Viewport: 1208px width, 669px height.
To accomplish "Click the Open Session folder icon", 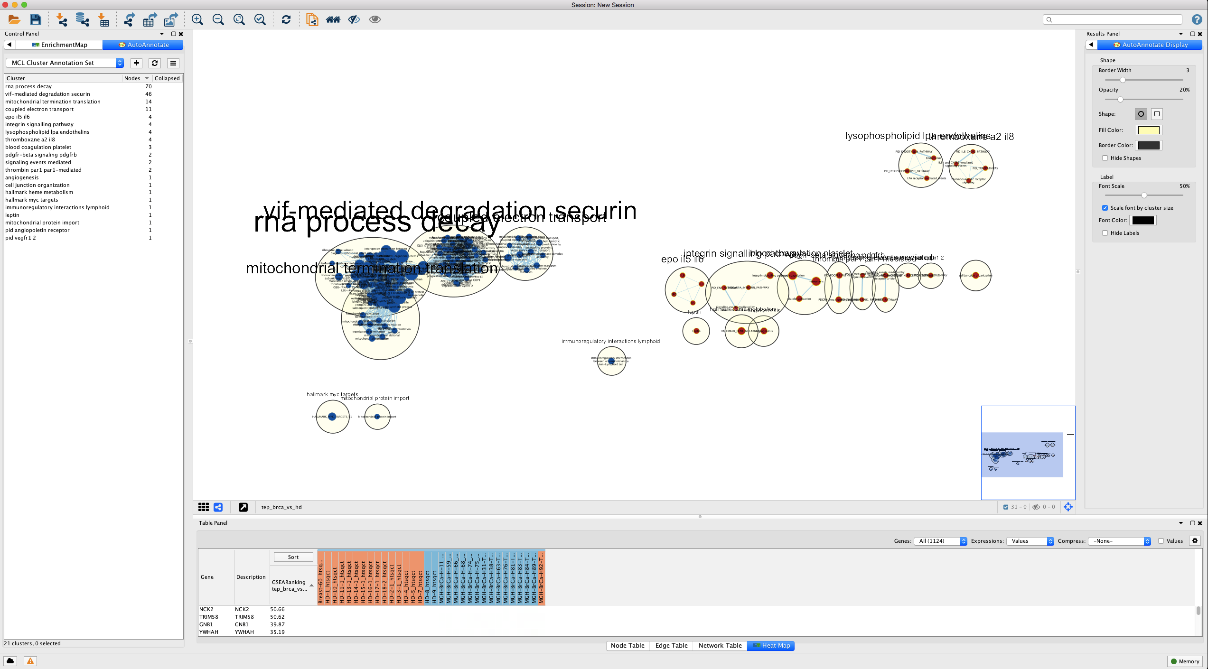I will [x=14, y=19].
